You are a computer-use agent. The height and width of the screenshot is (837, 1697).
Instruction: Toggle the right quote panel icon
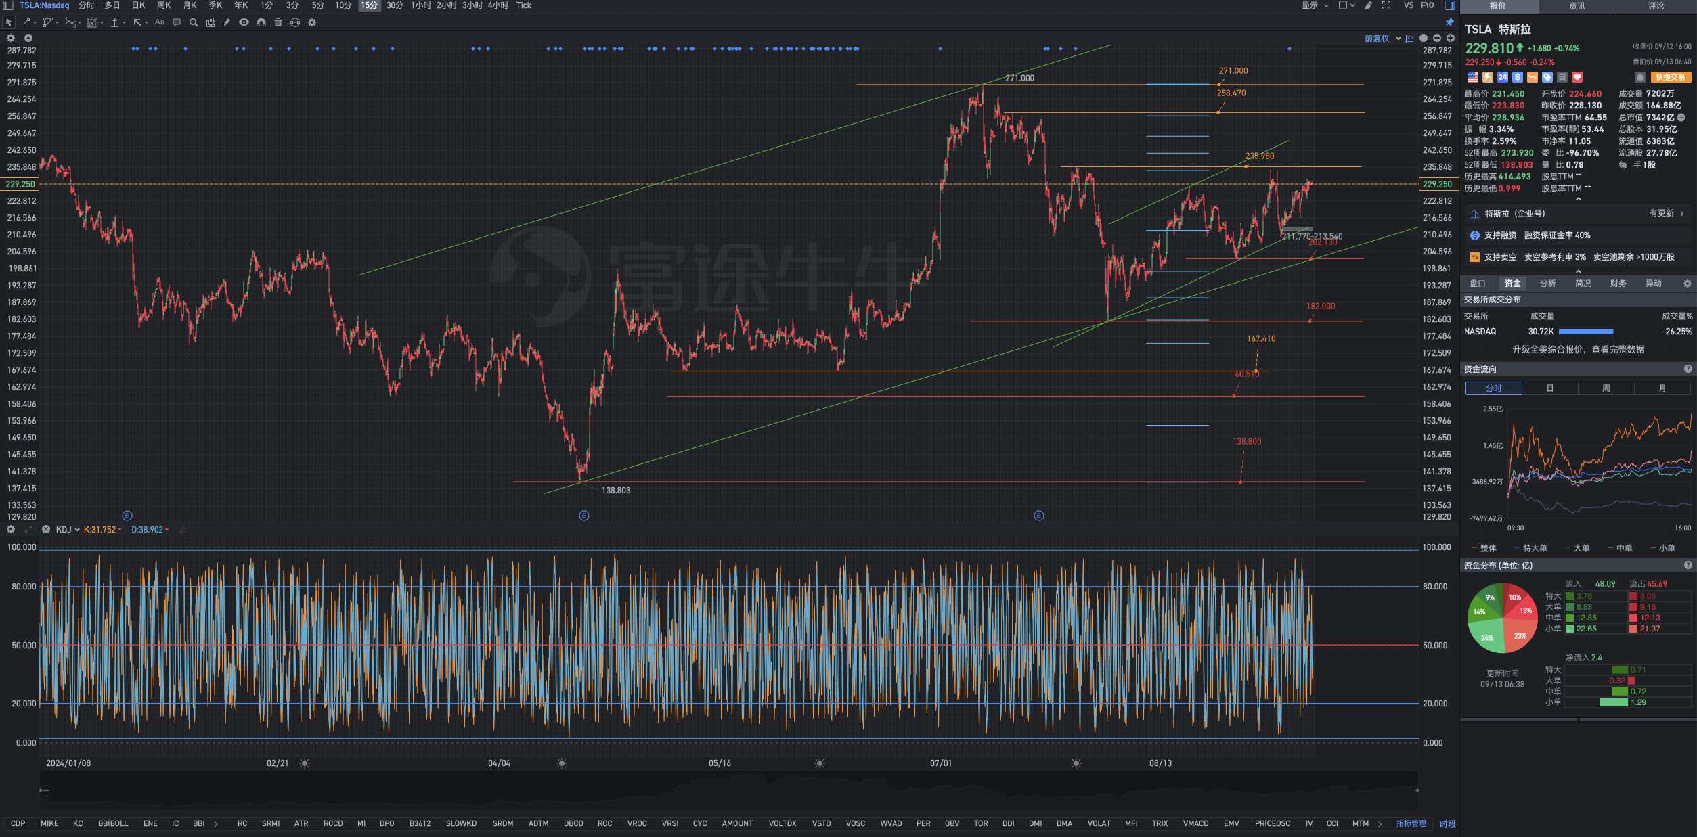click(x=1450, y=5)
